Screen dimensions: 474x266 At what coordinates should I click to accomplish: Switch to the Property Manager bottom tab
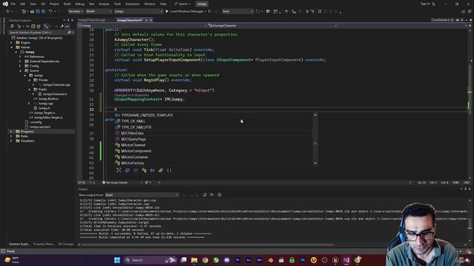click(44, 244)
